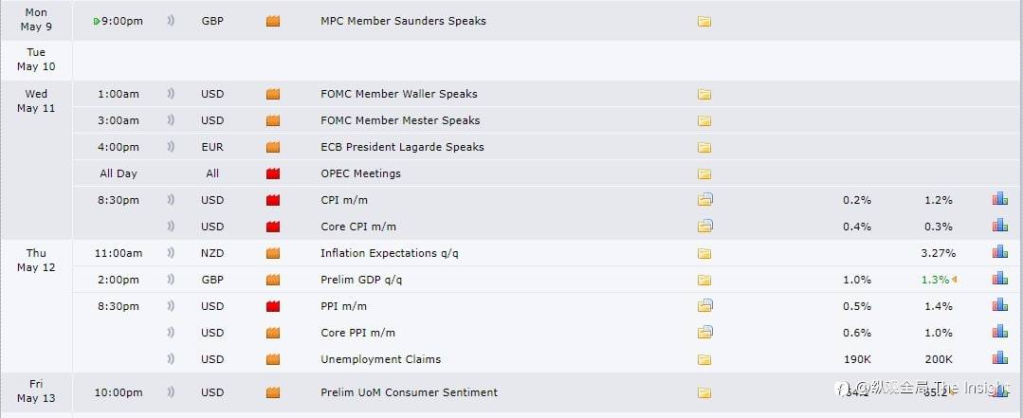The height and width of the screenshot is (418, 1023).
Task: Click the Prelim GDP q/q event name
Action: point(361,280)
